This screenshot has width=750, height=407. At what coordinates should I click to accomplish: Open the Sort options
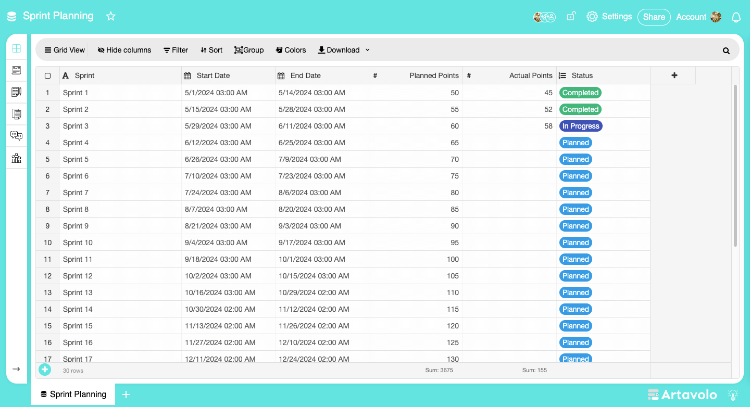pos(211,50)
